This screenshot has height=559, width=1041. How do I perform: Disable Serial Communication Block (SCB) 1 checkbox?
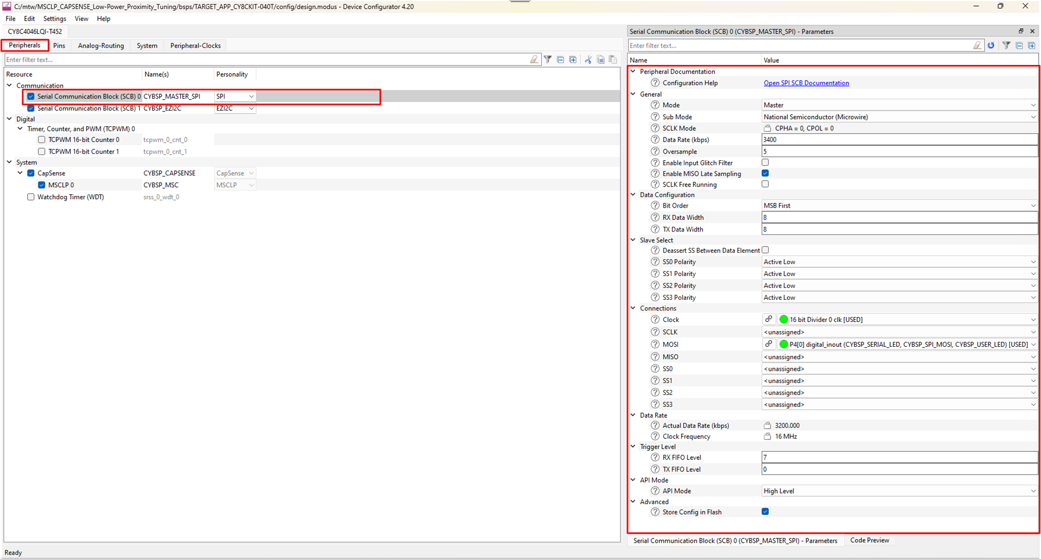click(31, 108)
